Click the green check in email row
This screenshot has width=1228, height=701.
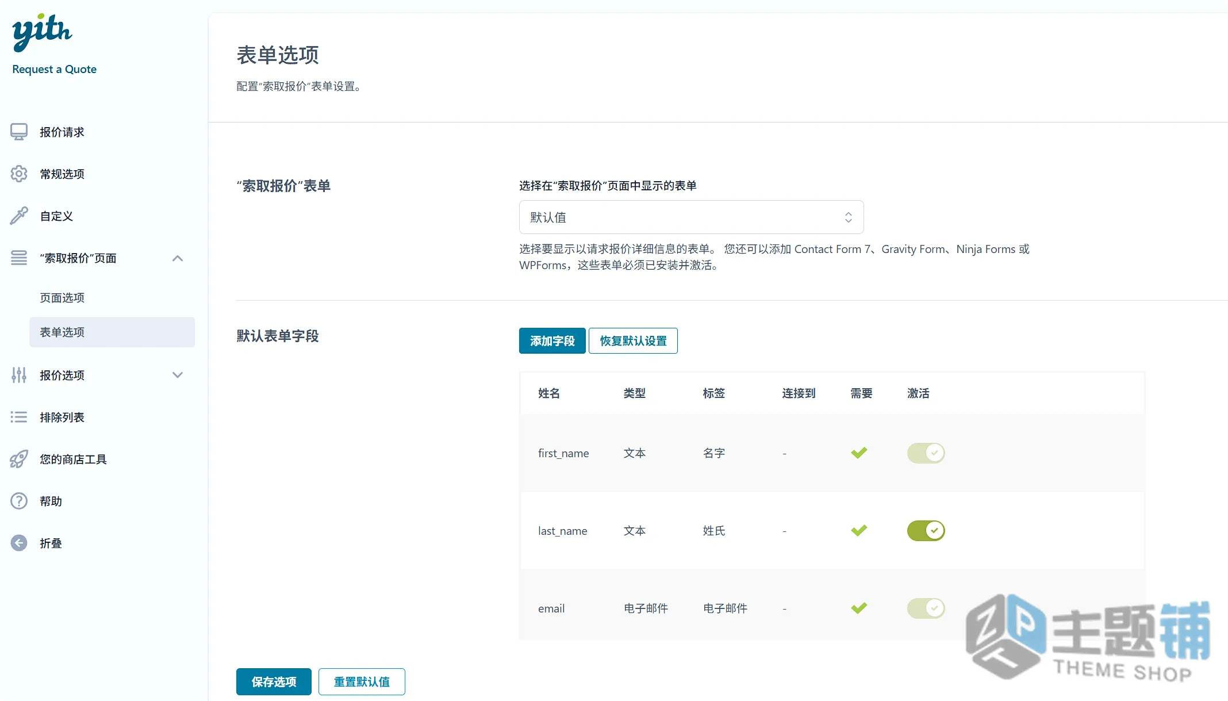859,608
